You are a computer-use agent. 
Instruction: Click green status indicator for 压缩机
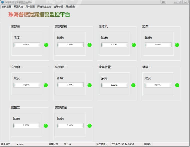[x=134, y=45]
